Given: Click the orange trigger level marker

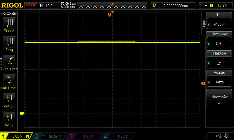Looking at the screenshot, I should (x=203, y=83).
